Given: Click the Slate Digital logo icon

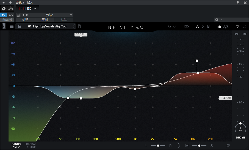Looking at the screenshot, I should [4, 26].
